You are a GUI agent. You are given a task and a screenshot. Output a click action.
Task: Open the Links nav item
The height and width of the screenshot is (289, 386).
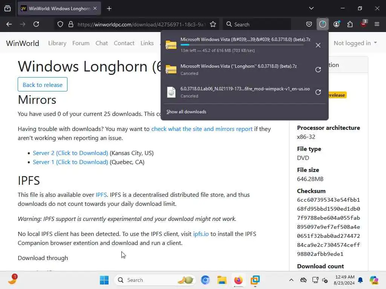[x=147, y=43]
